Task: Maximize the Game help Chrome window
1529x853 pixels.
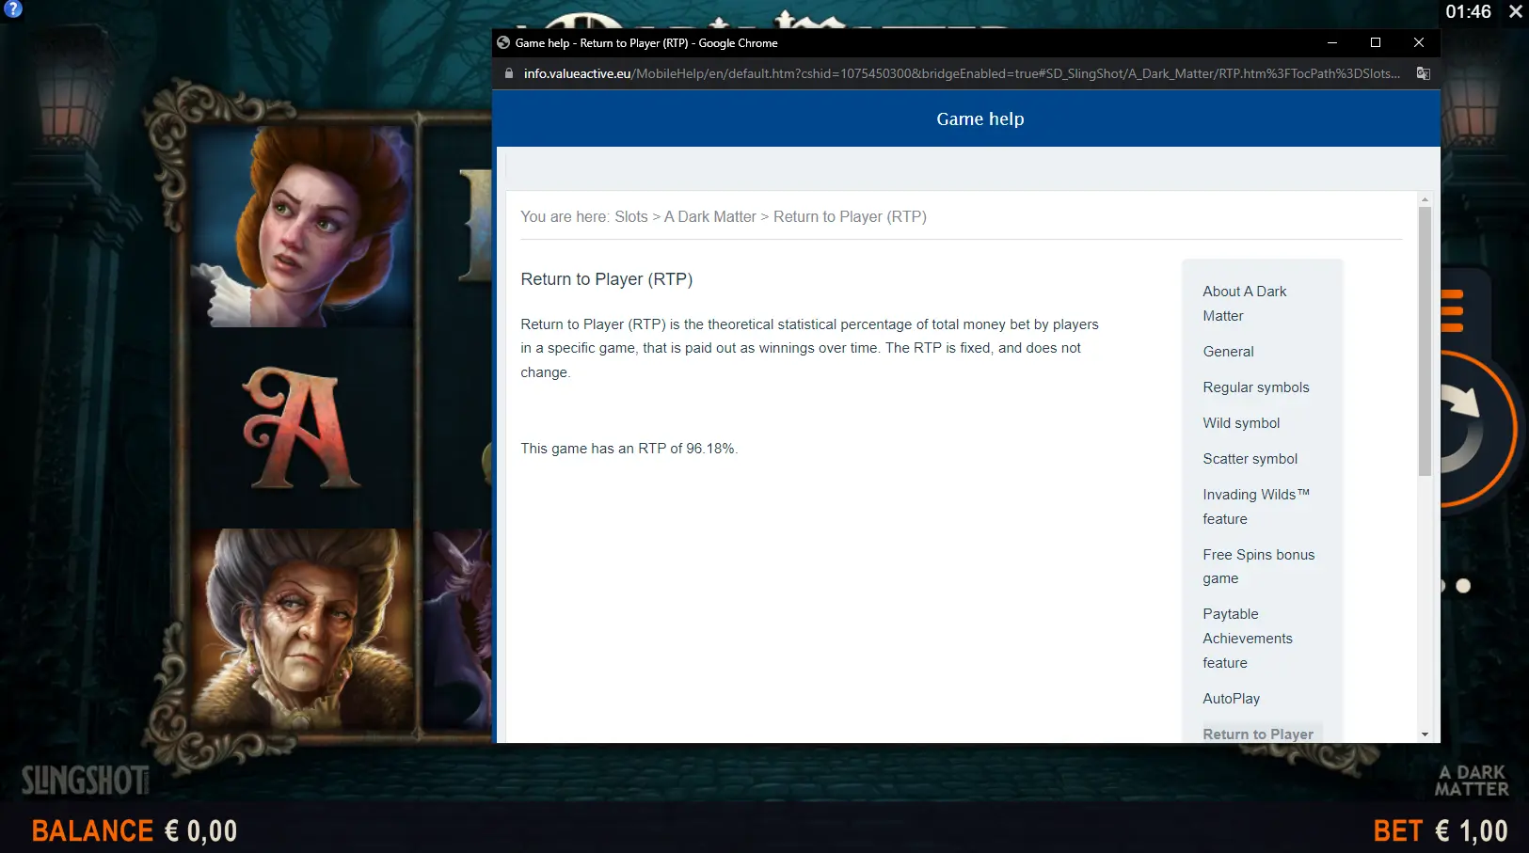Action: [1376, 42]
